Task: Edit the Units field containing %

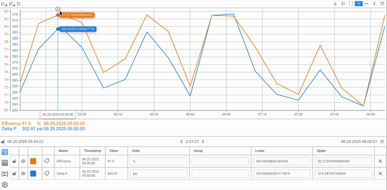Action: coord(158,161)
